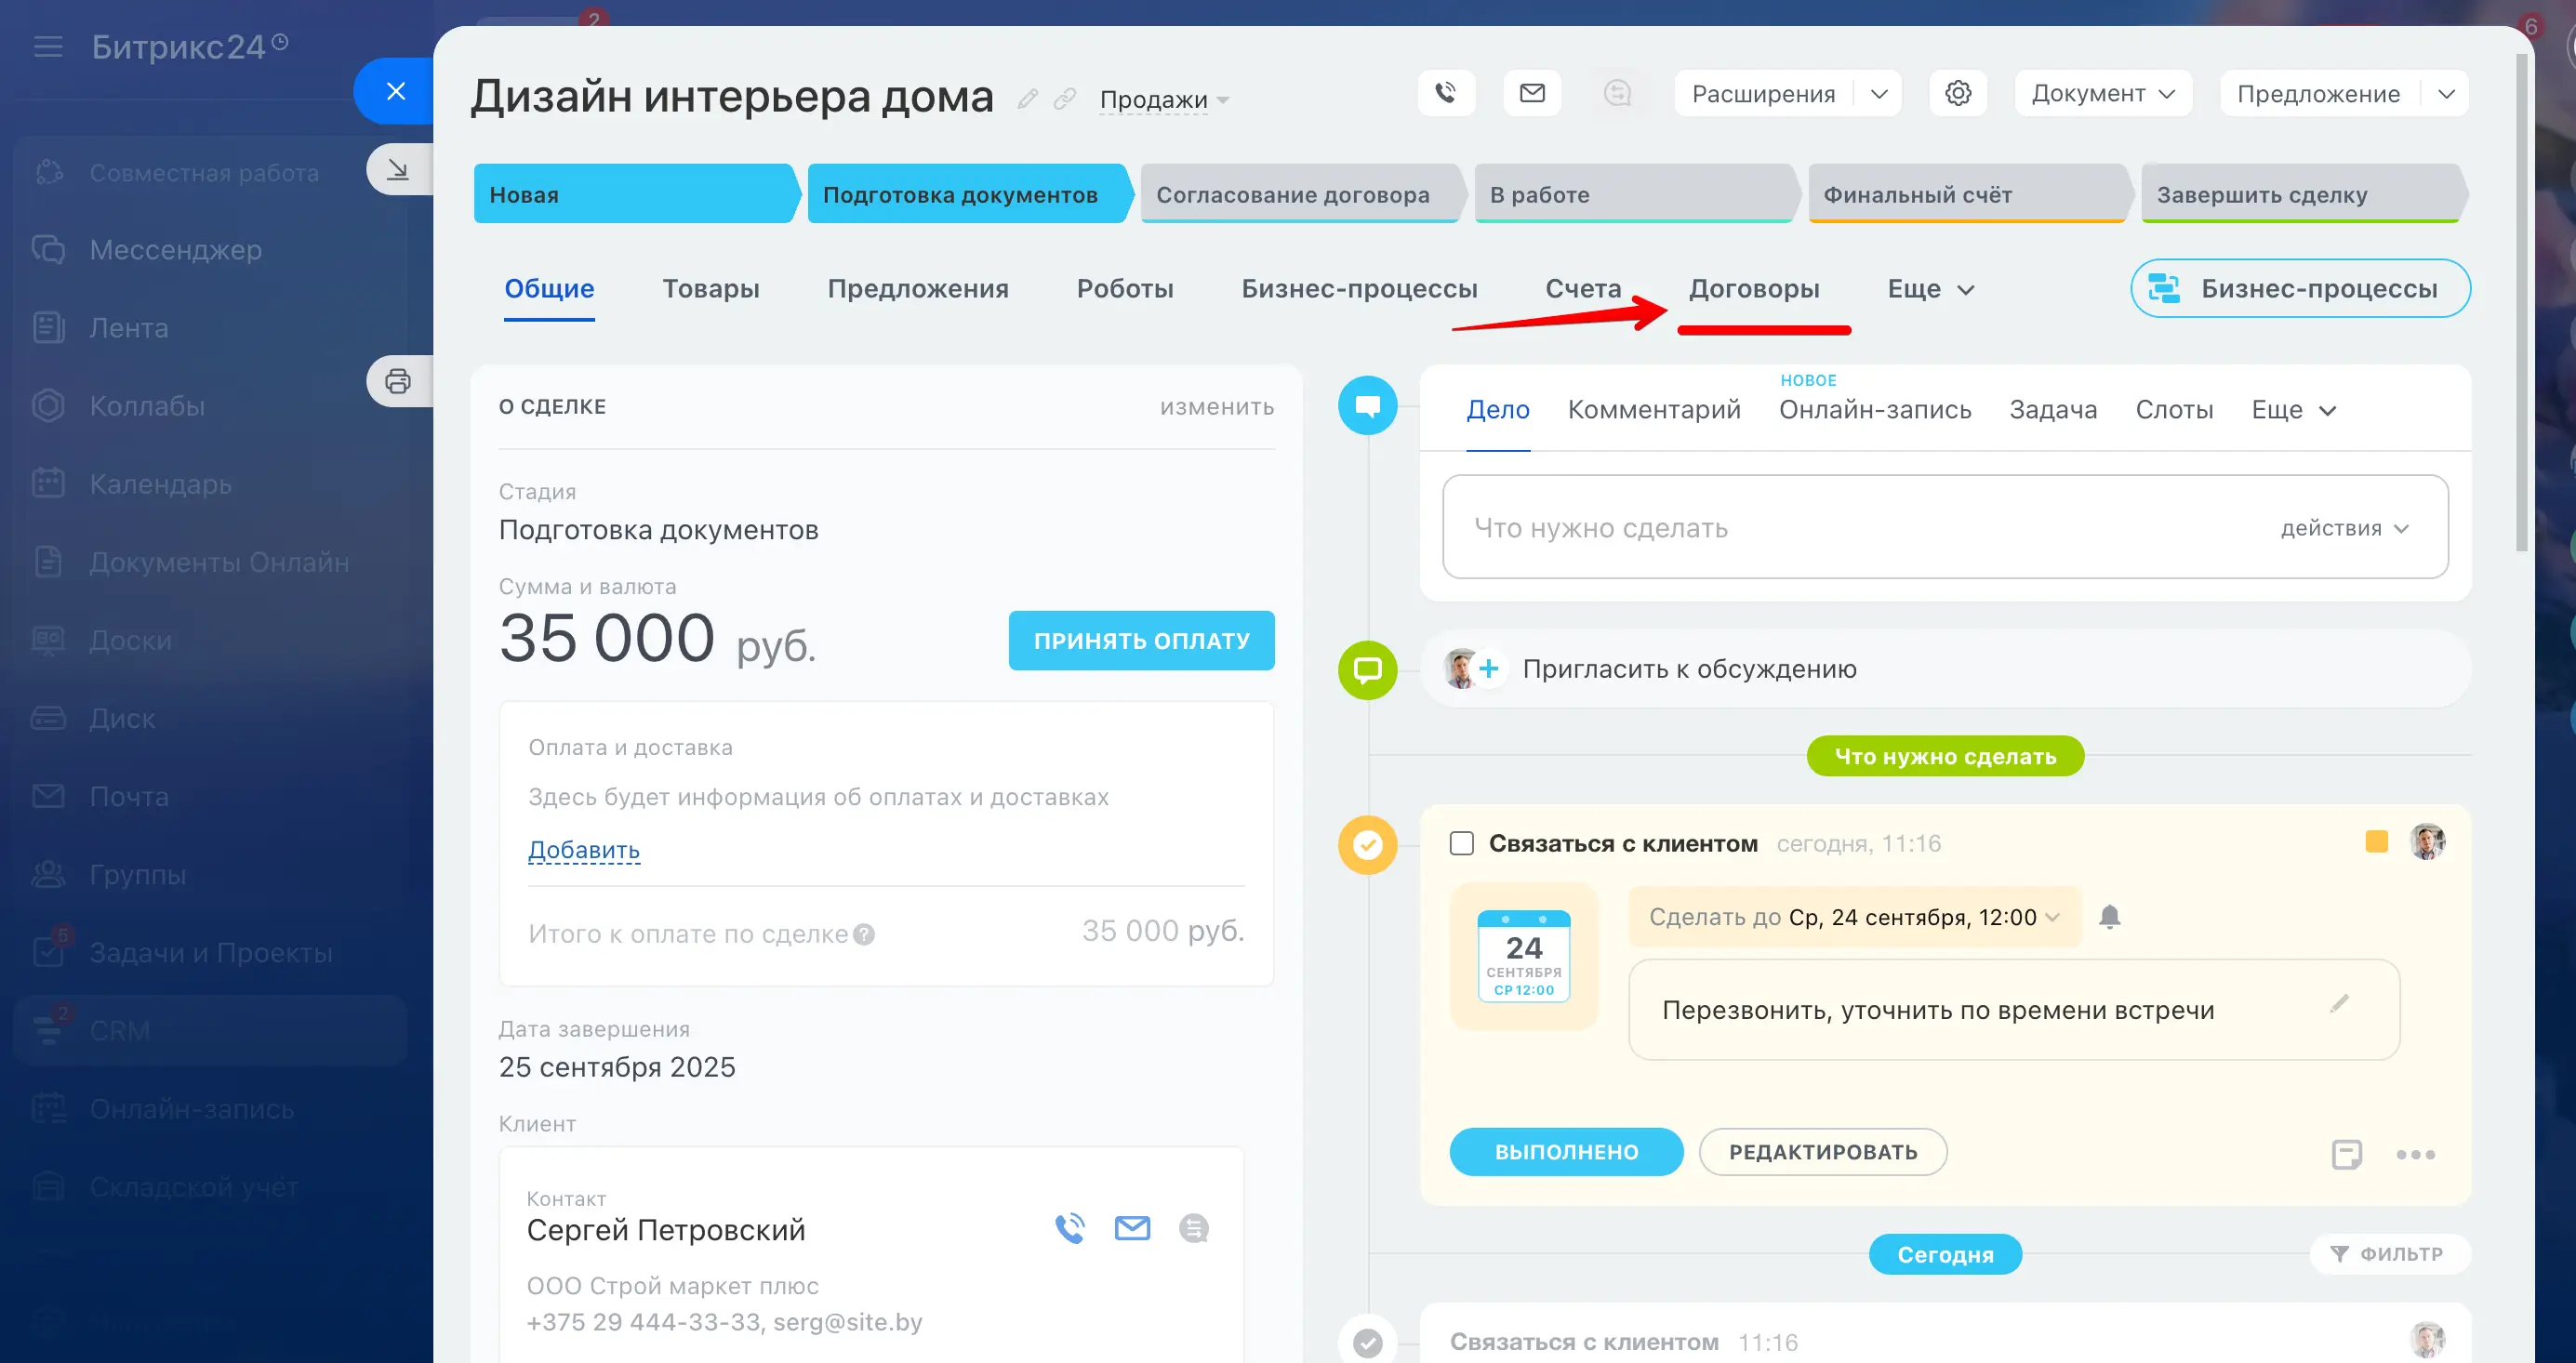Click the Добавить link under Оплата и доставка
Image resolution: width=2576 pixels, height=1363 pixels.
click(583, 850)
